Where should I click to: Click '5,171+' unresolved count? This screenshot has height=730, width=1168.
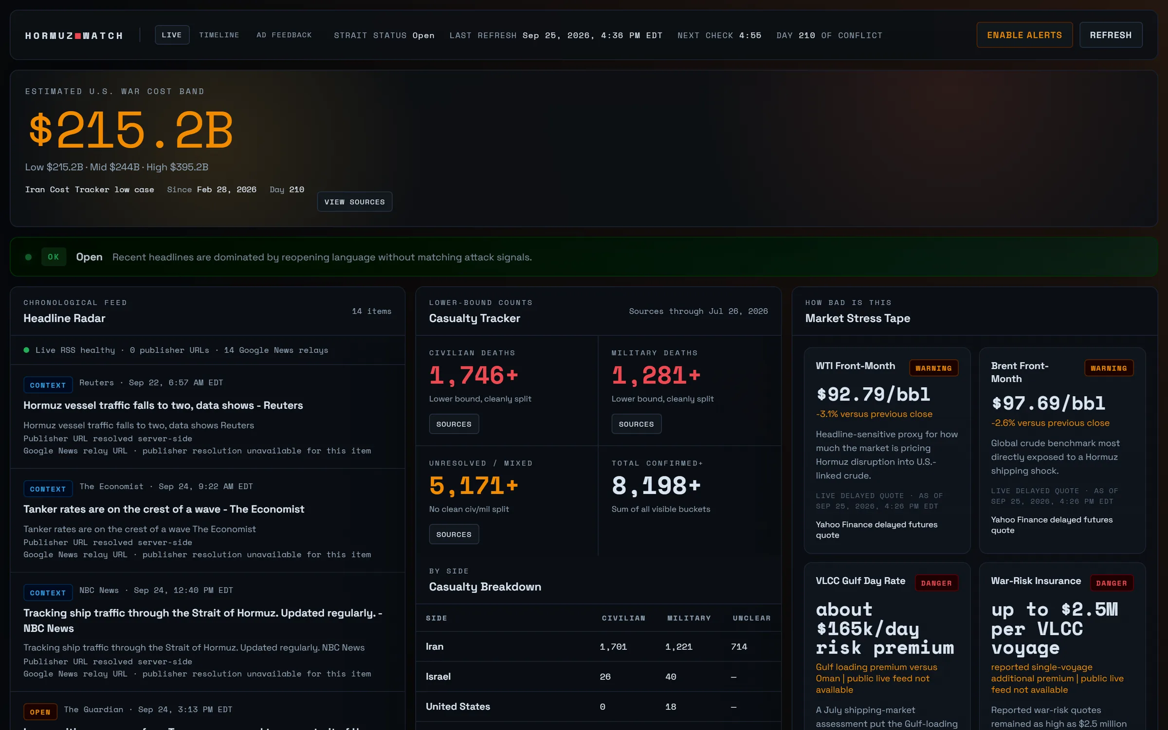(x=474, y=486)
